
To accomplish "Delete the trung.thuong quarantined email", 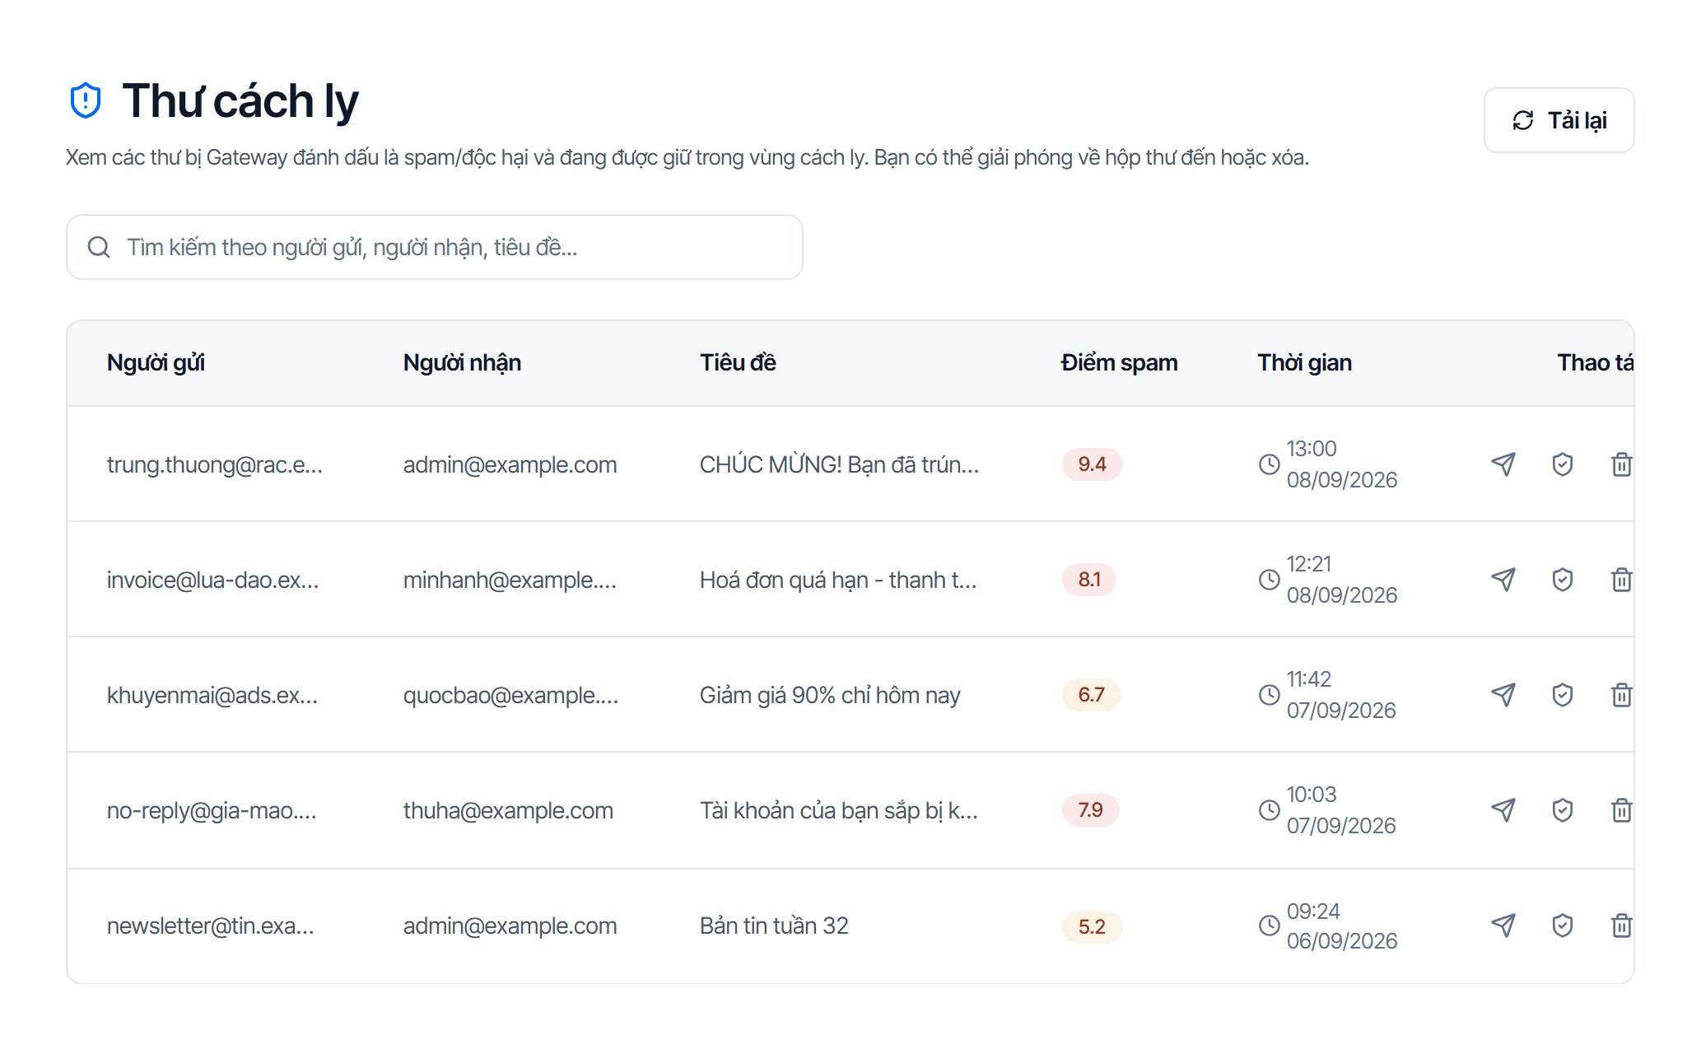I will [x=1621, y=464].
